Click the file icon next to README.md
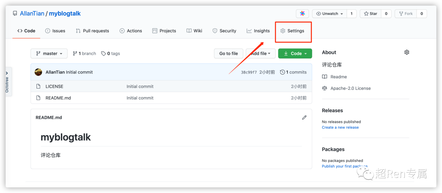Viewport: 442px width, 193px height. (x=38, y=98)
